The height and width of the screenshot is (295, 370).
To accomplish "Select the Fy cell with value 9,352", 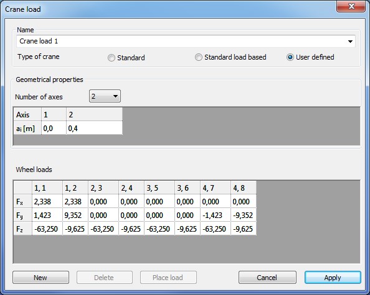I will [x=75, y=215].
